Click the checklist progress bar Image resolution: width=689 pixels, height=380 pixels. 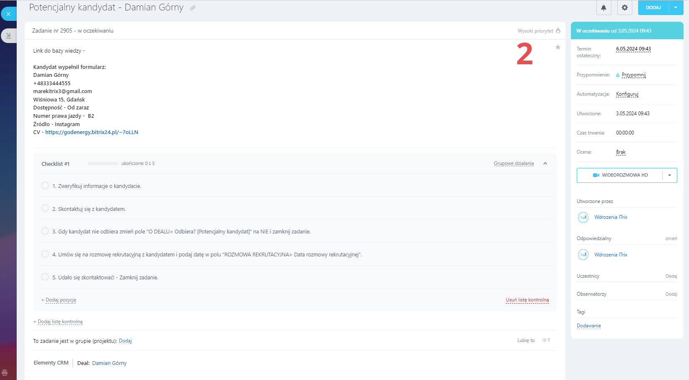pos(103,164)
